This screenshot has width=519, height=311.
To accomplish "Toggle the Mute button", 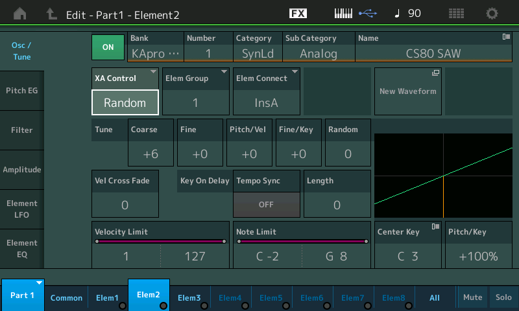I will [472, 297].
